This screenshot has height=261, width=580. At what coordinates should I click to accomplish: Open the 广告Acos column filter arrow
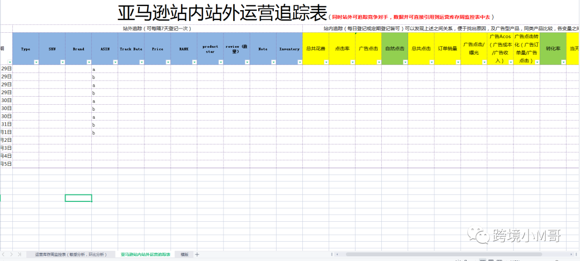coord(511,62)
